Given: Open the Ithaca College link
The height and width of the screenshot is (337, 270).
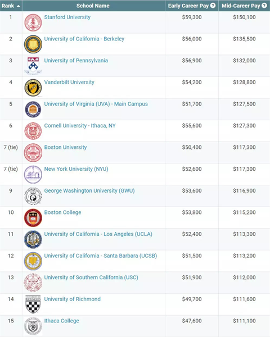Looking at the screenshot, I should (x=61, y=321).
